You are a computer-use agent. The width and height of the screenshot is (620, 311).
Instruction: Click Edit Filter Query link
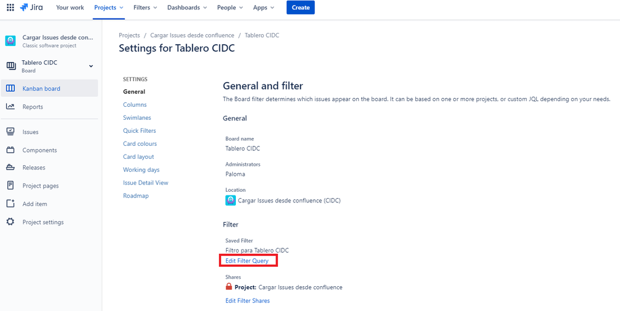(x=247, y=261)
